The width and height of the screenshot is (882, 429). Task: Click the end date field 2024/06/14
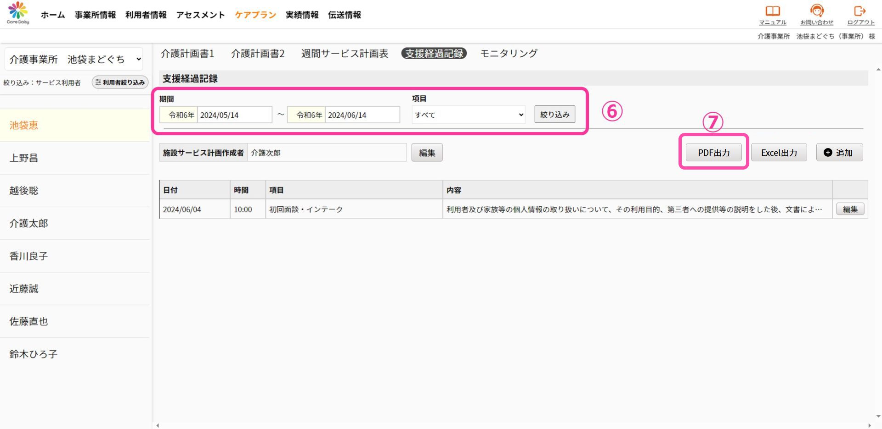click(362, 115)
